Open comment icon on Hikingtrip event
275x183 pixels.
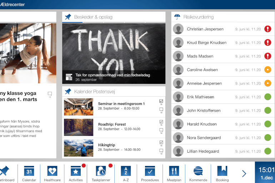[161, 151]
